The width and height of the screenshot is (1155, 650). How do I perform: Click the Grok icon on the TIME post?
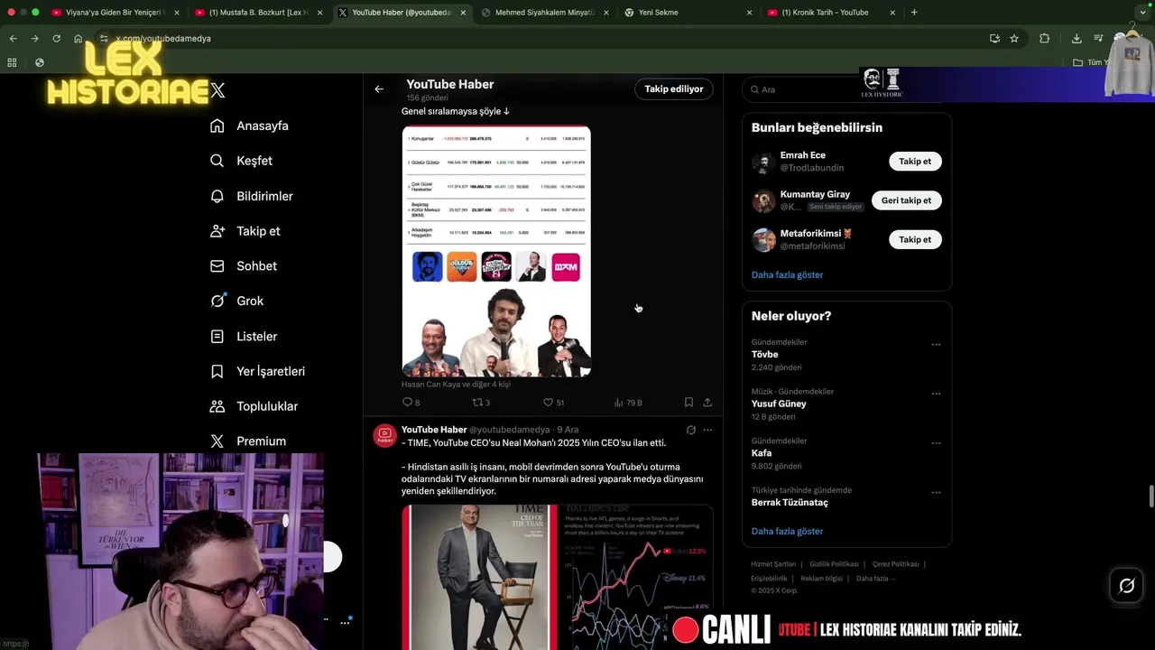click(x=690, y=430)
